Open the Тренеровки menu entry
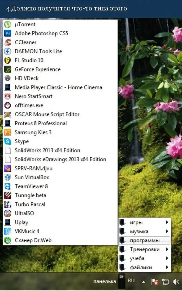Viewport: 182px width, 291px height. pyautogui.click(x=145, y=250)
